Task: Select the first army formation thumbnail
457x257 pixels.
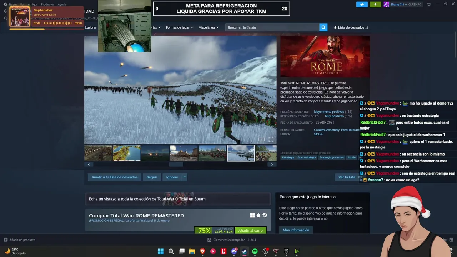Action: (x=98, y=153)
